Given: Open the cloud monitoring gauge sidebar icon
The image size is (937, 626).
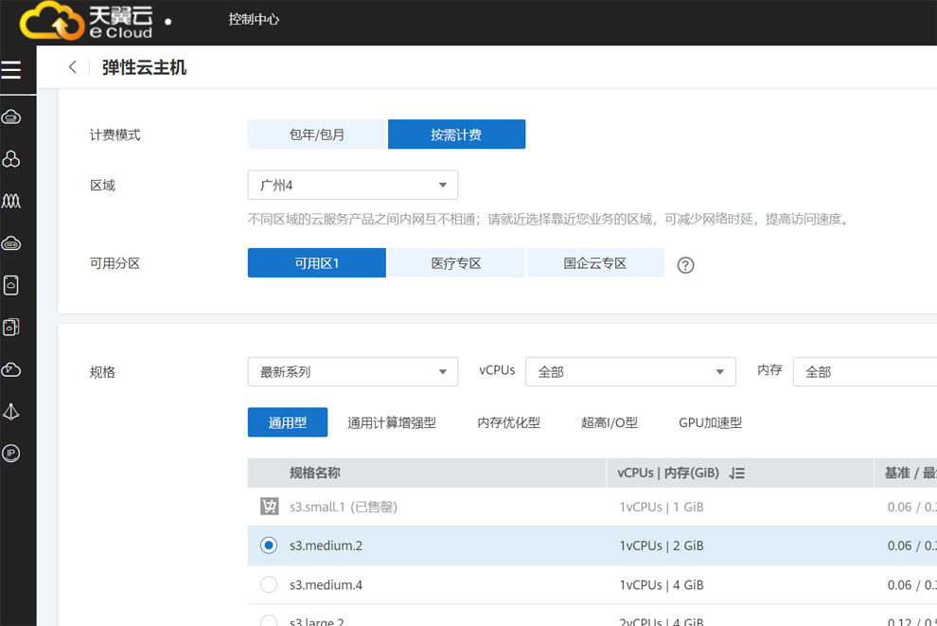Looking at the screenshot, I should click(x=10, y=369).
